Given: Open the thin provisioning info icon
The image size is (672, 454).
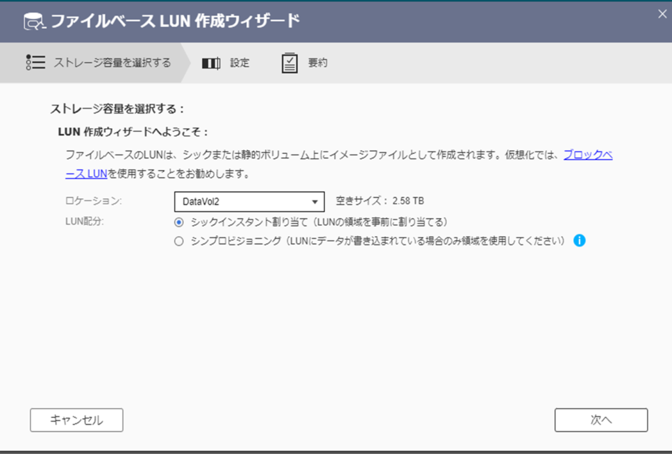Looking at the screenshot, I should click(x=579, y=241).
